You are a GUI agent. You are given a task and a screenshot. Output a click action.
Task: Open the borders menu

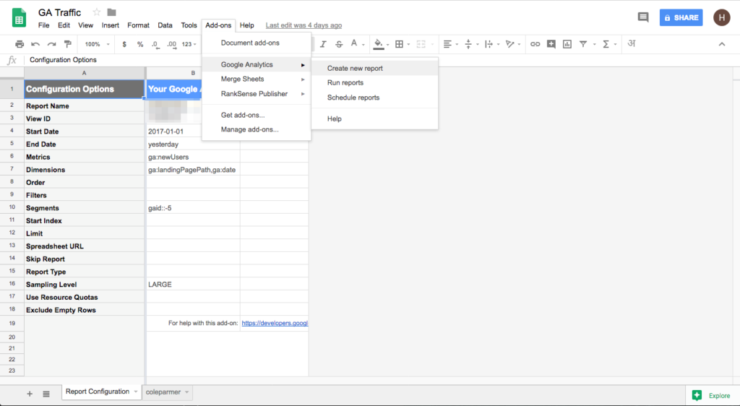coord(399,44)
